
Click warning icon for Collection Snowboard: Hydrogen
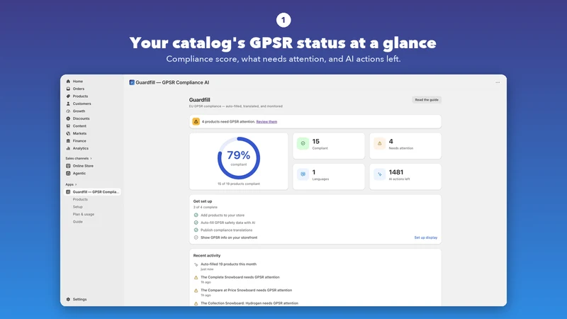click(196, 303)
